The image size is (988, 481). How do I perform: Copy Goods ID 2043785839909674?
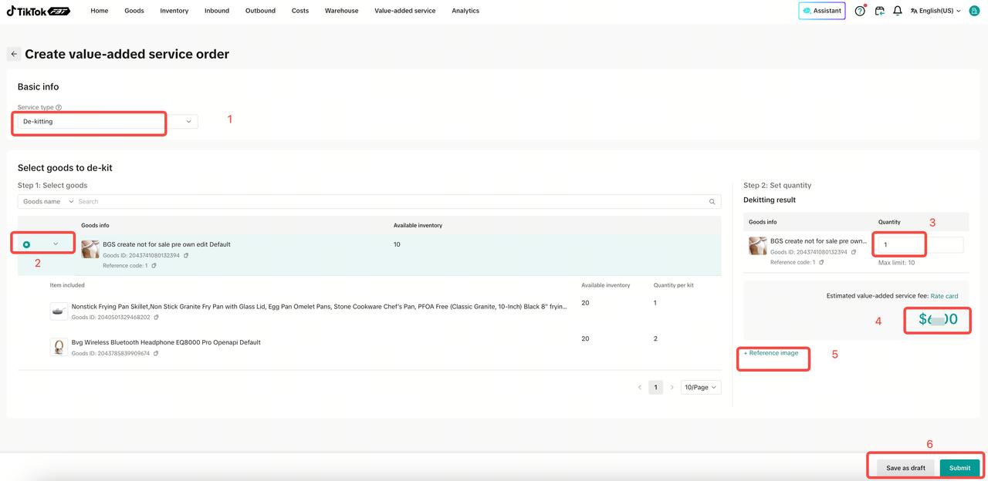pos(157,354)
